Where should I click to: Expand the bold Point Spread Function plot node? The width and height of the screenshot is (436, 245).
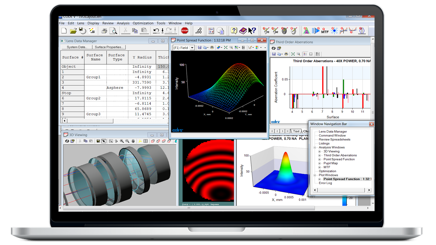click(320, 179)
